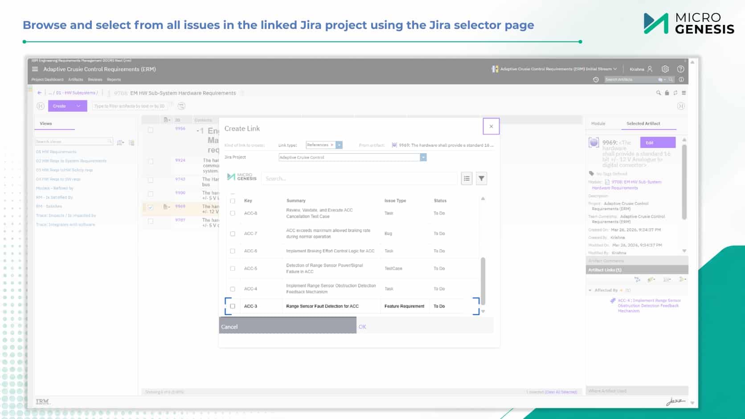This screenshot has height=419, width=745.
Task: Click the Cancel button in dialog
Action: (x=287, y=325)
